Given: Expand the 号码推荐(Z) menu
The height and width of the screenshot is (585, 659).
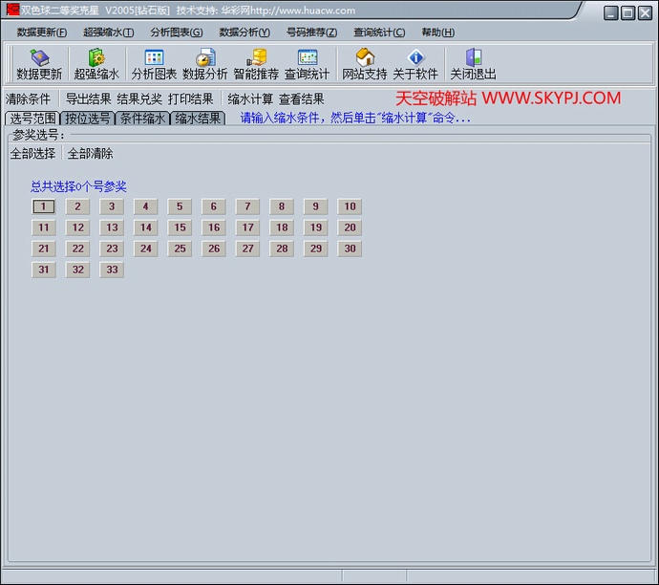Looking at the screenshot, I should click(x=311, y=32).
